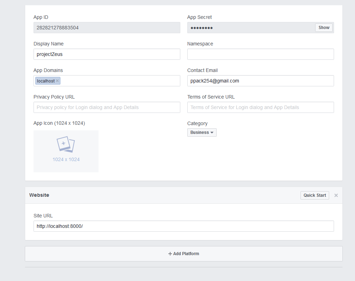Open the Business category dropdown
355x281 pixels.
click(202, 132)
